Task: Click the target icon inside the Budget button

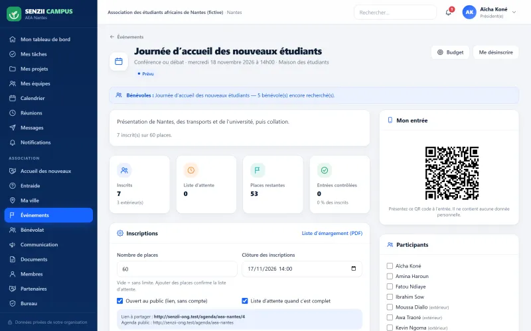Action: tap(440, 52)
